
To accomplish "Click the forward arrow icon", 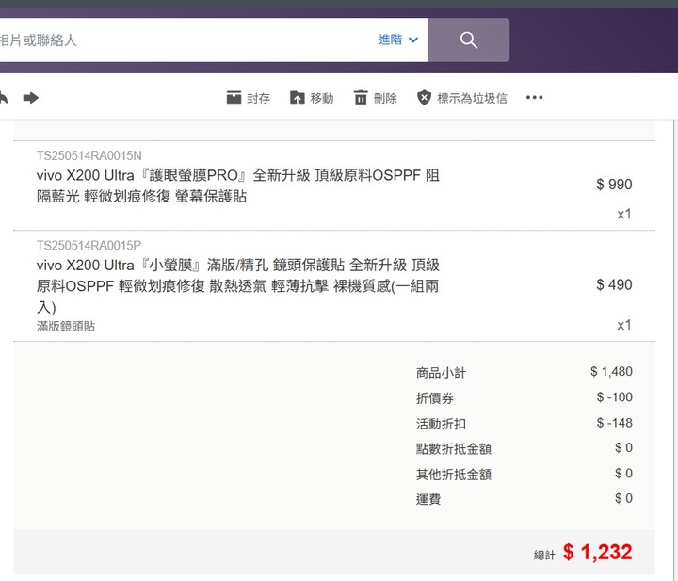I will coord(31,98).
